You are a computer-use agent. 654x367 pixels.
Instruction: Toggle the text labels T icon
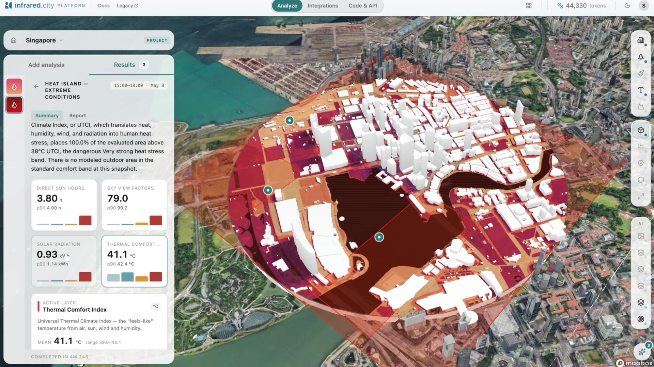pyautogui.click(x=641, y=90)
